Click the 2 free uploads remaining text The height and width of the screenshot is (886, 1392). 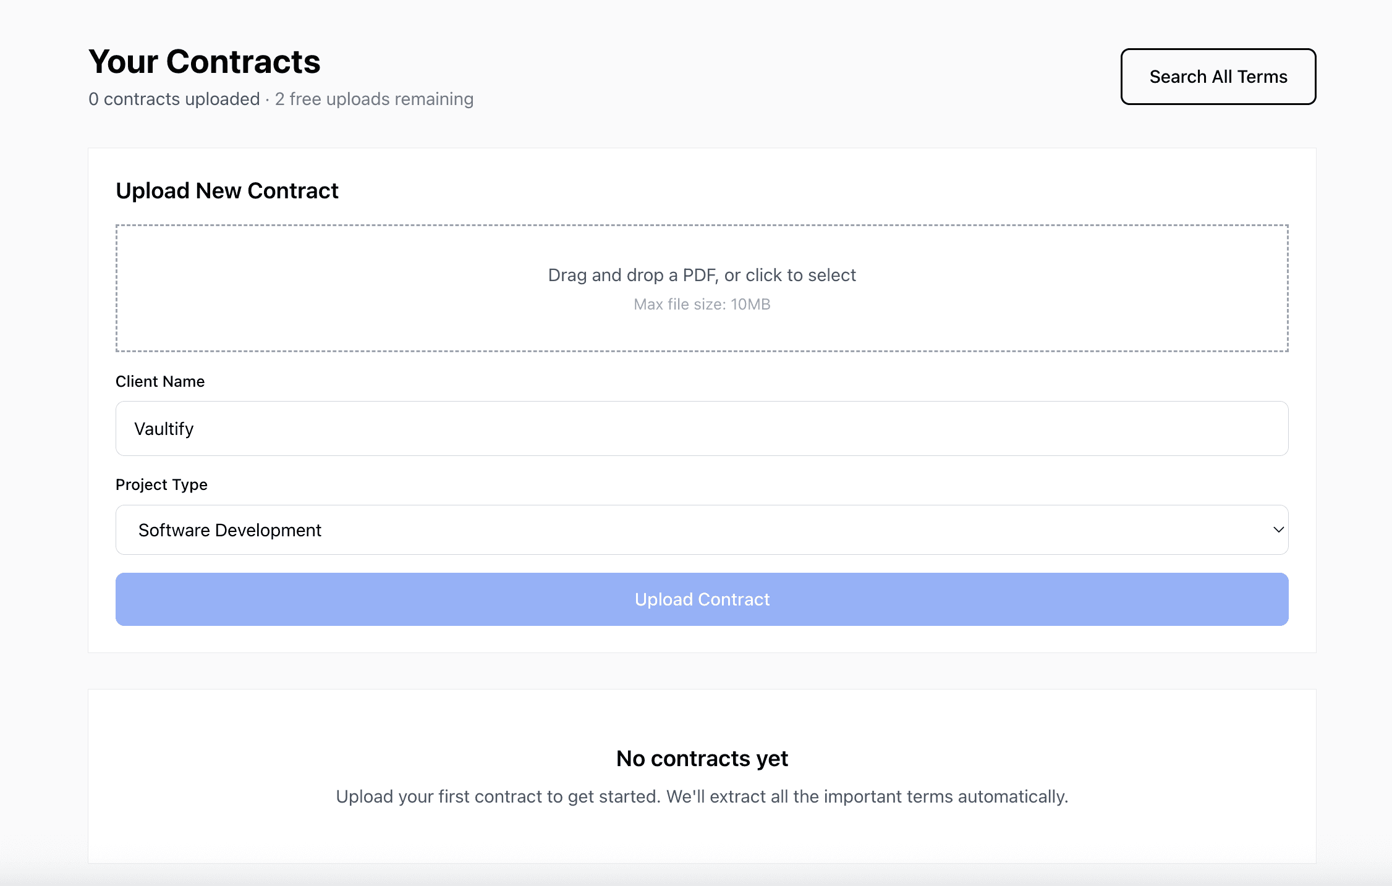click(373, 99)
